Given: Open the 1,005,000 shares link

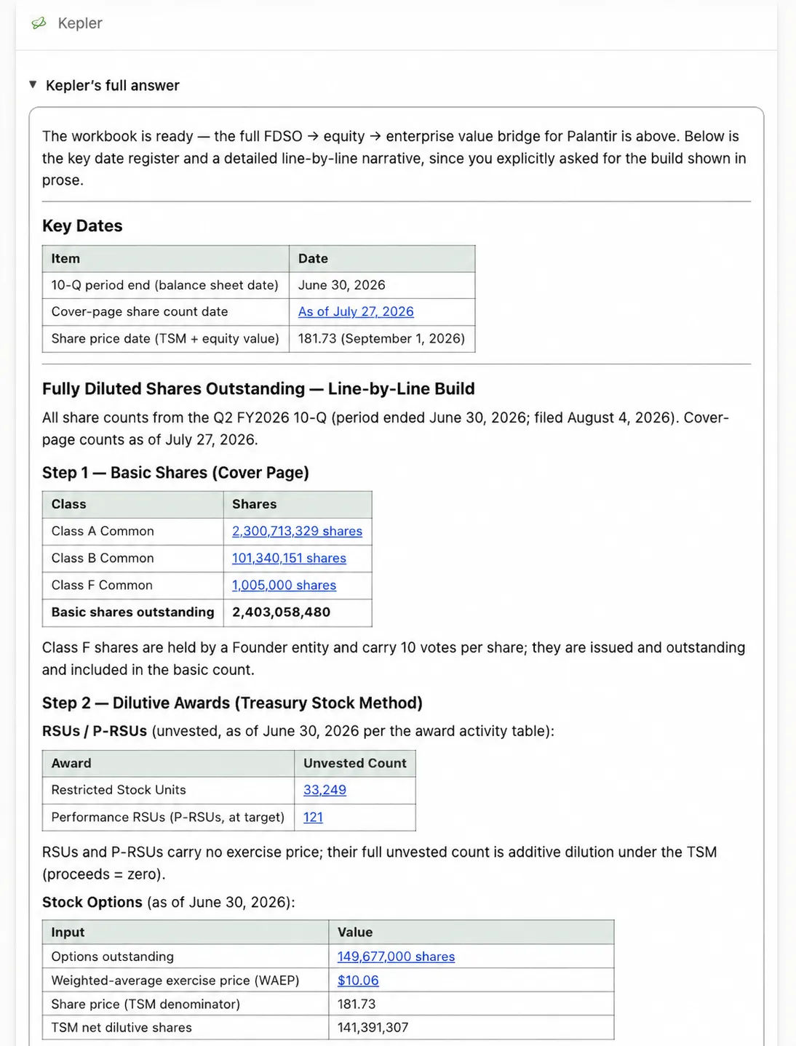Looking at the screenshot, I should 284,585.
